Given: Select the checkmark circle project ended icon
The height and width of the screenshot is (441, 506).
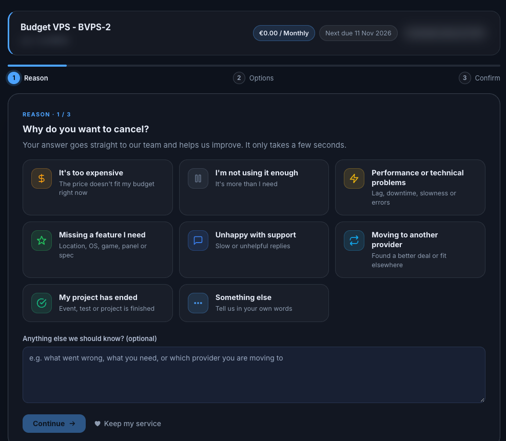Looking at the screenshot, I should (x=41, y=303).
